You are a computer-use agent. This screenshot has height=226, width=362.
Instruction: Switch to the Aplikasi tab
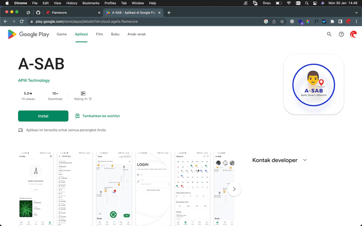coord(81,34)
